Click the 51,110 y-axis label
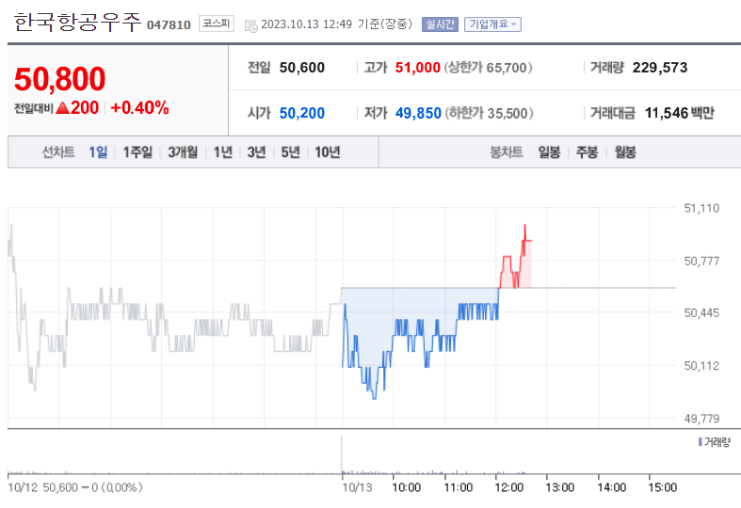This screenshot has width=741, height=508. [x=701, y=208]
